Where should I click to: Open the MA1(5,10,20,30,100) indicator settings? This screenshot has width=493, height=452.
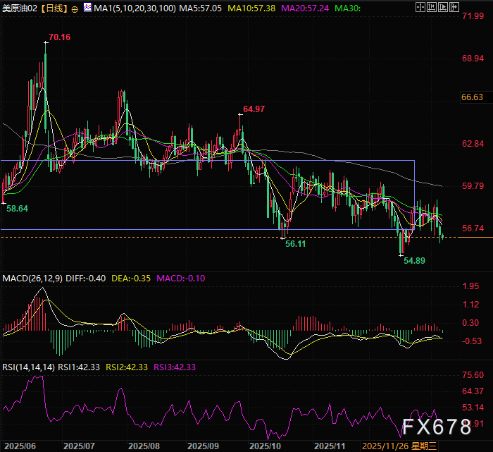click(x=133, y=8)
